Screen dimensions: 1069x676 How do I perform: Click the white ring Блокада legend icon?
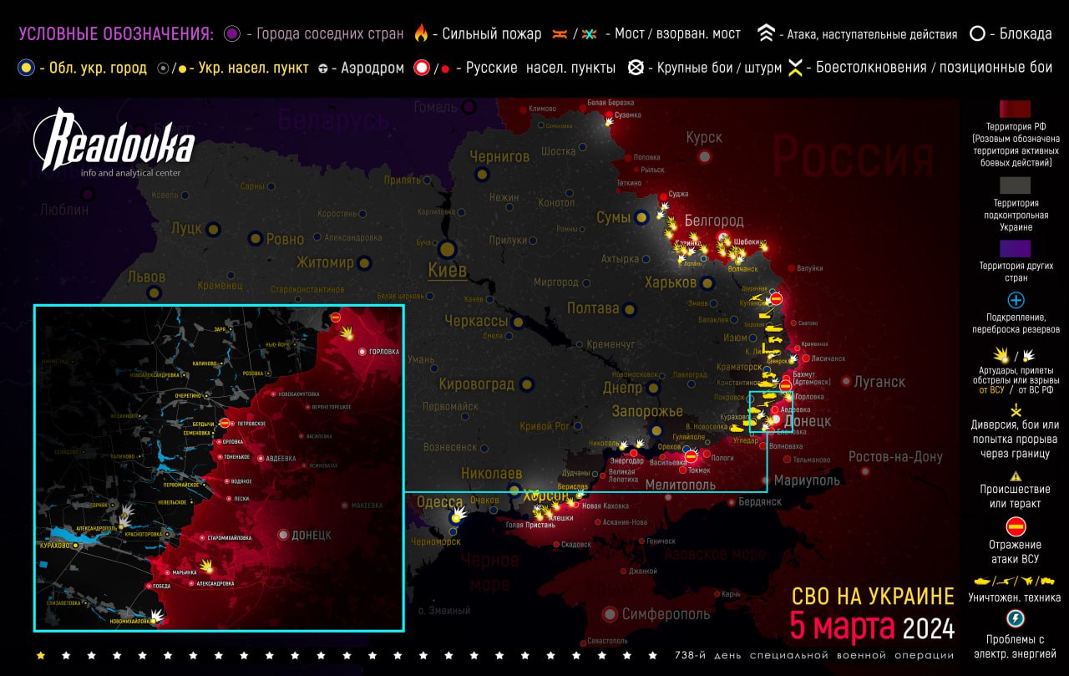coord(976,34)
